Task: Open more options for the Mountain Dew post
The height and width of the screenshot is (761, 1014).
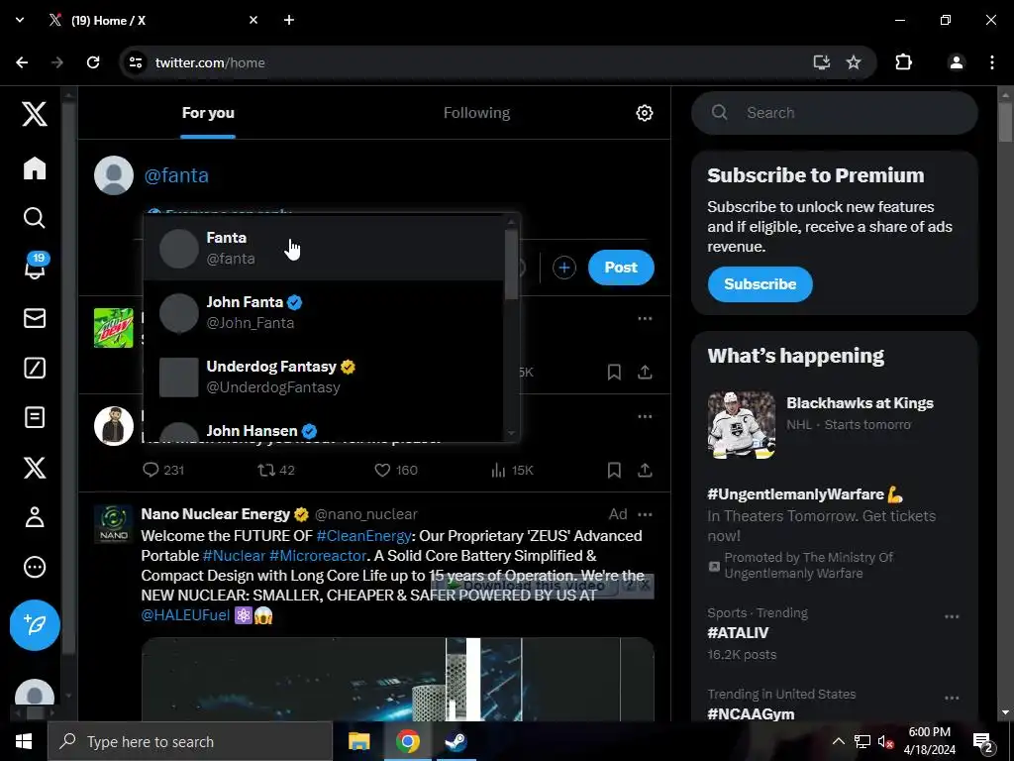Action: click(645, 318)
